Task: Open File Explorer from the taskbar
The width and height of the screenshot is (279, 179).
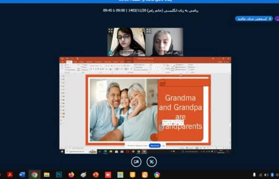Action: point(46,175)
